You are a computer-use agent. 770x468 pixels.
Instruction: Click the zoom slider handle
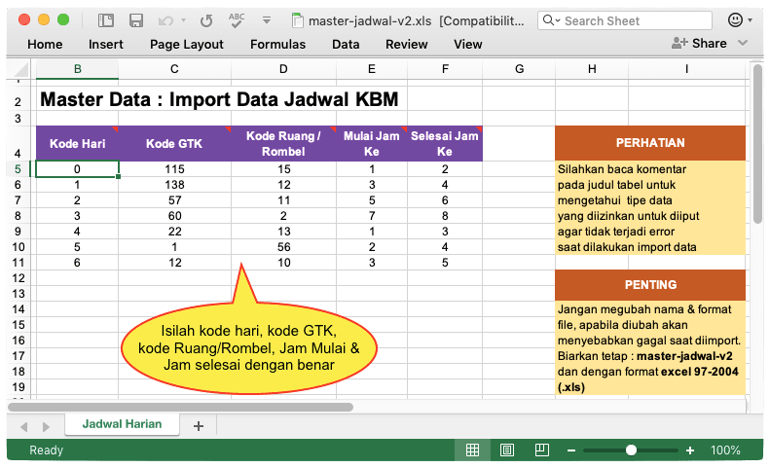tap(631, 450)
